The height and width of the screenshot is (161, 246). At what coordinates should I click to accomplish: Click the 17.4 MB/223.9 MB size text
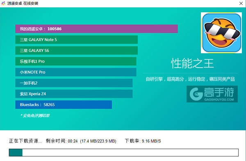(98, 141)
